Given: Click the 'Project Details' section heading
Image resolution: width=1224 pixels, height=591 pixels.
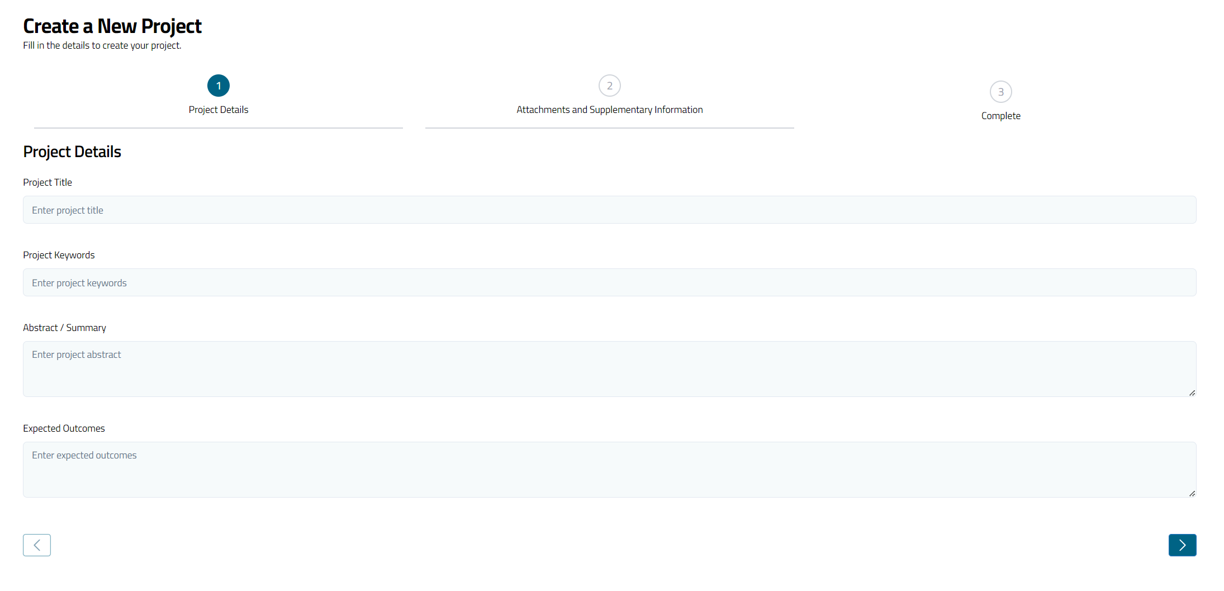Looking at the screenshot, I should coord(72,152).
